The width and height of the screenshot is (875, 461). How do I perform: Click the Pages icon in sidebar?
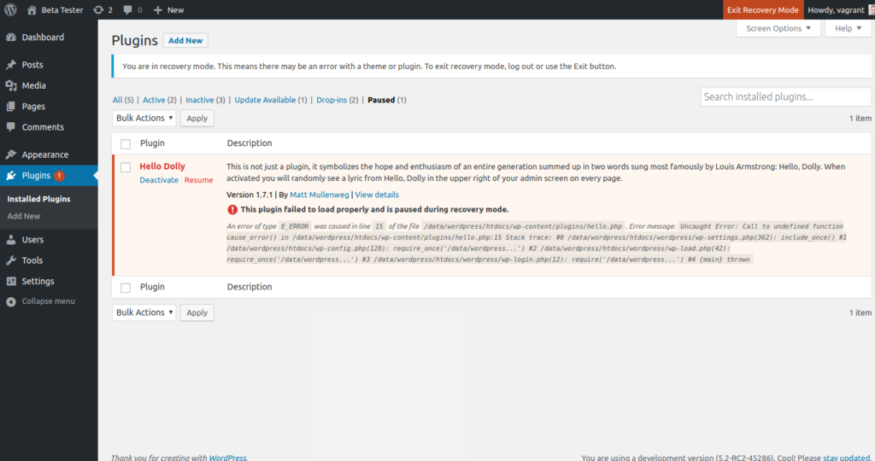click(11, 106)
